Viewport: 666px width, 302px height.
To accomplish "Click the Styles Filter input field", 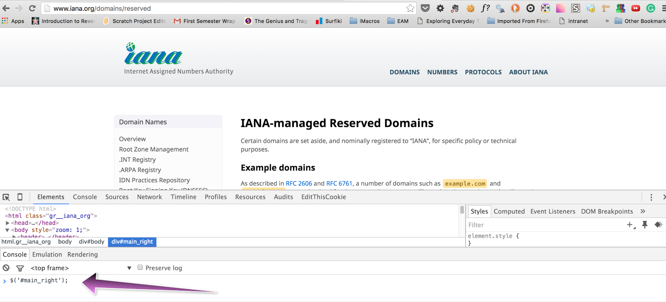I will tap(541, 225).
